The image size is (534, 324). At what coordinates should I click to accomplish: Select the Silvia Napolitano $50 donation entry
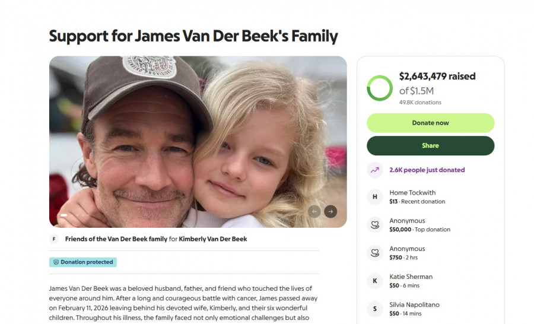pyautogui.click(x=414, y=309)
